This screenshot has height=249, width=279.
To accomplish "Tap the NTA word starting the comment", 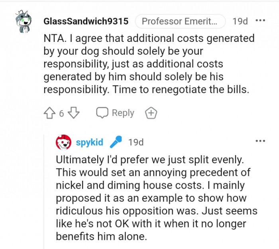I will coord(53,39).
